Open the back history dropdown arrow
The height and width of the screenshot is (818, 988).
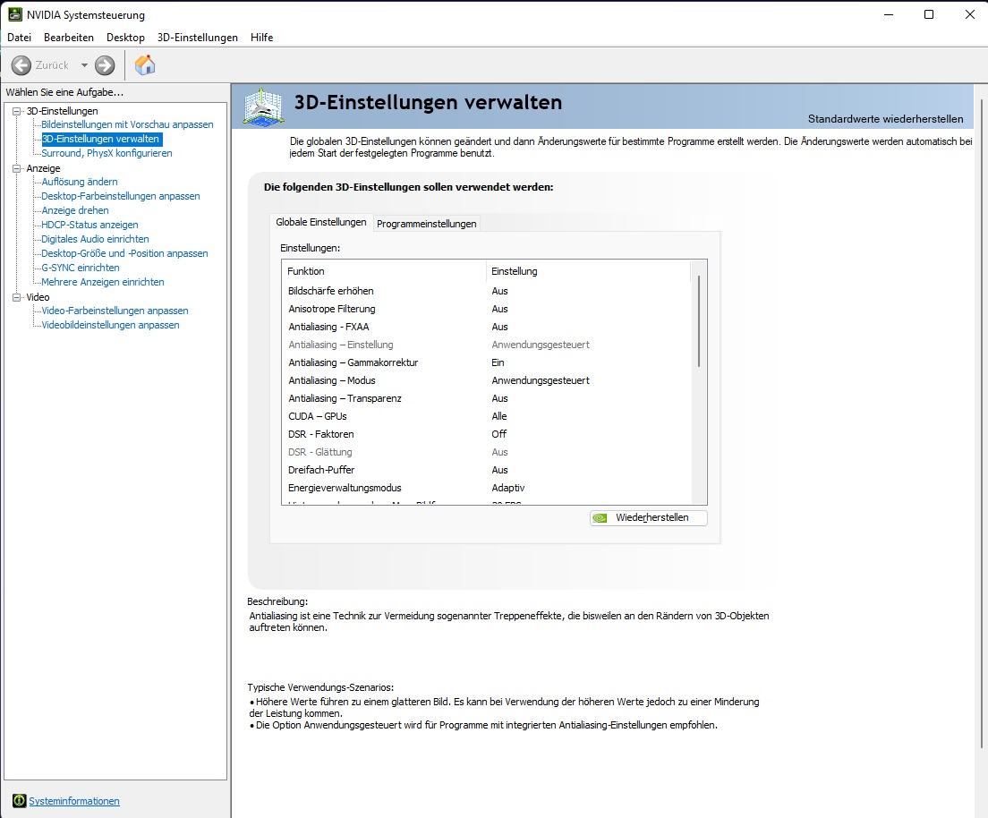coord(84,65)
